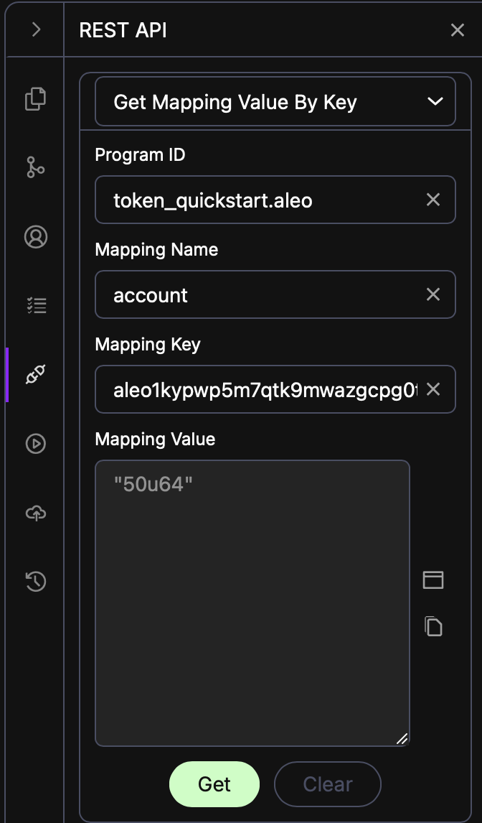Select the REST API plug icon

[x=36, y=374]
